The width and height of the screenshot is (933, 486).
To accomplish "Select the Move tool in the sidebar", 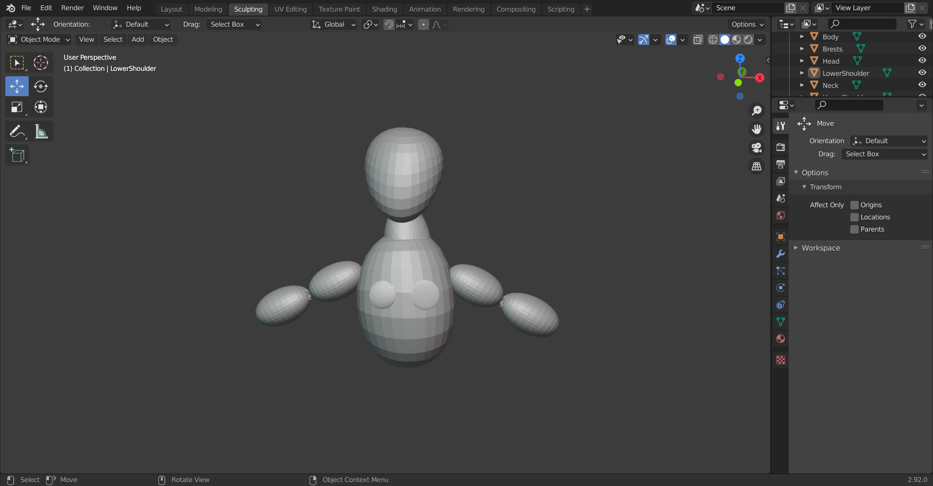I will point(17,86).
